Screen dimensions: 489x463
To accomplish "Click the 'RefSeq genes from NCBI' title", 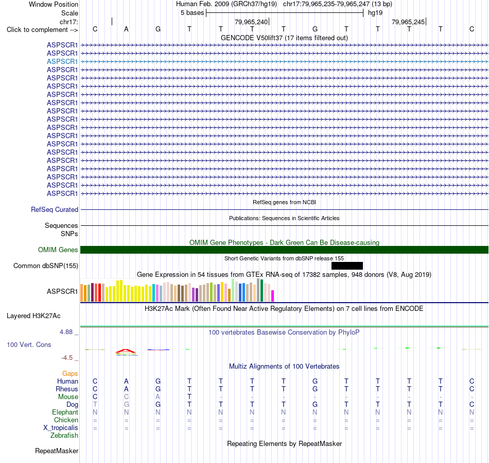I will point(284,202).
